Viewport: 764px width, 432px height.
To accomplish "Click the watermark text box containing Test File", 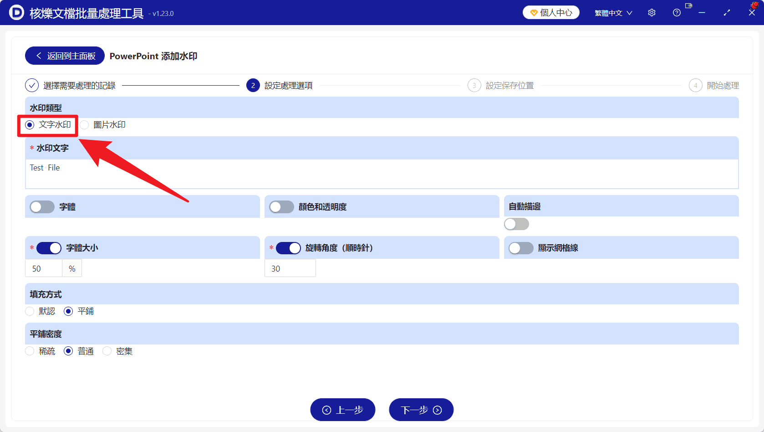I will click(x=382, y=174).
